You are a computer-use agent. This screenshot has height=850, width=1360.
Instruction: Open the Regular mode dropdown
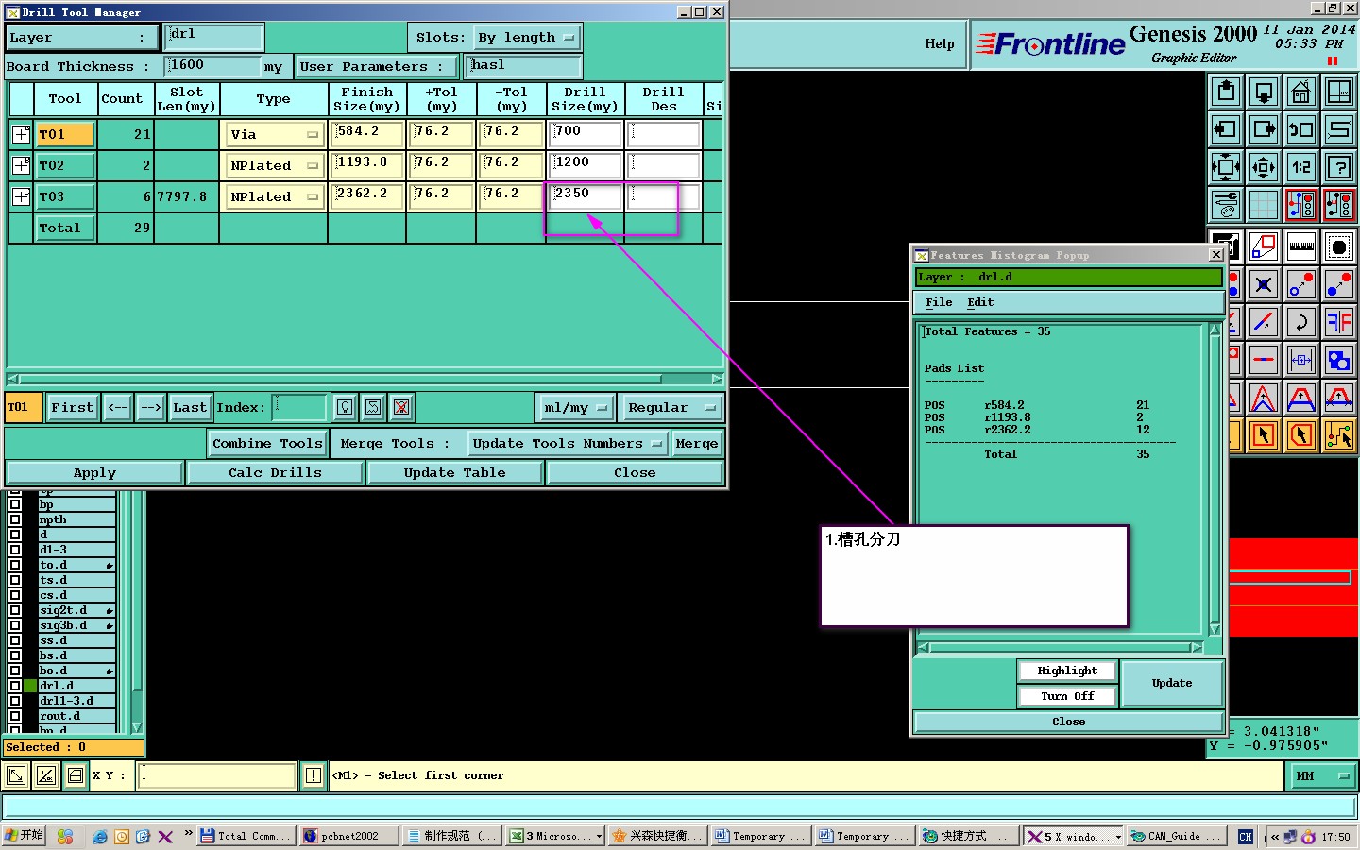(670, 407)
